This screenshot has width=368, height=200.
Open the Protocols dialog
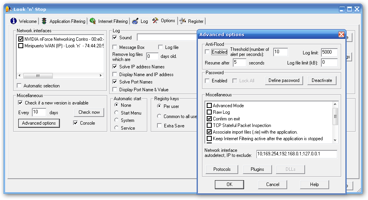pos(222,169)
